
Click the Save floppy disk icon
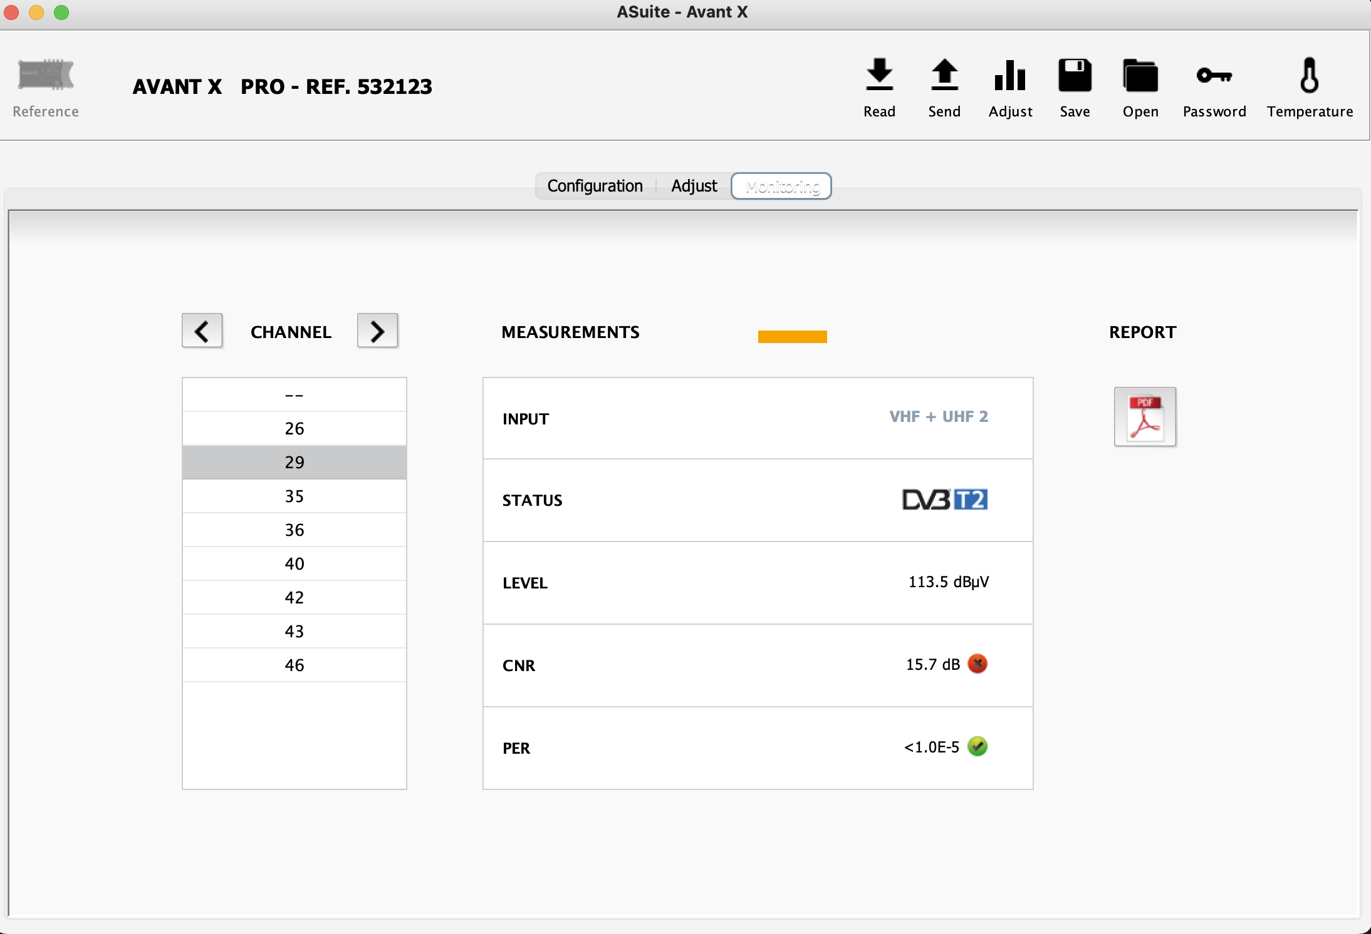(1075, 76)
